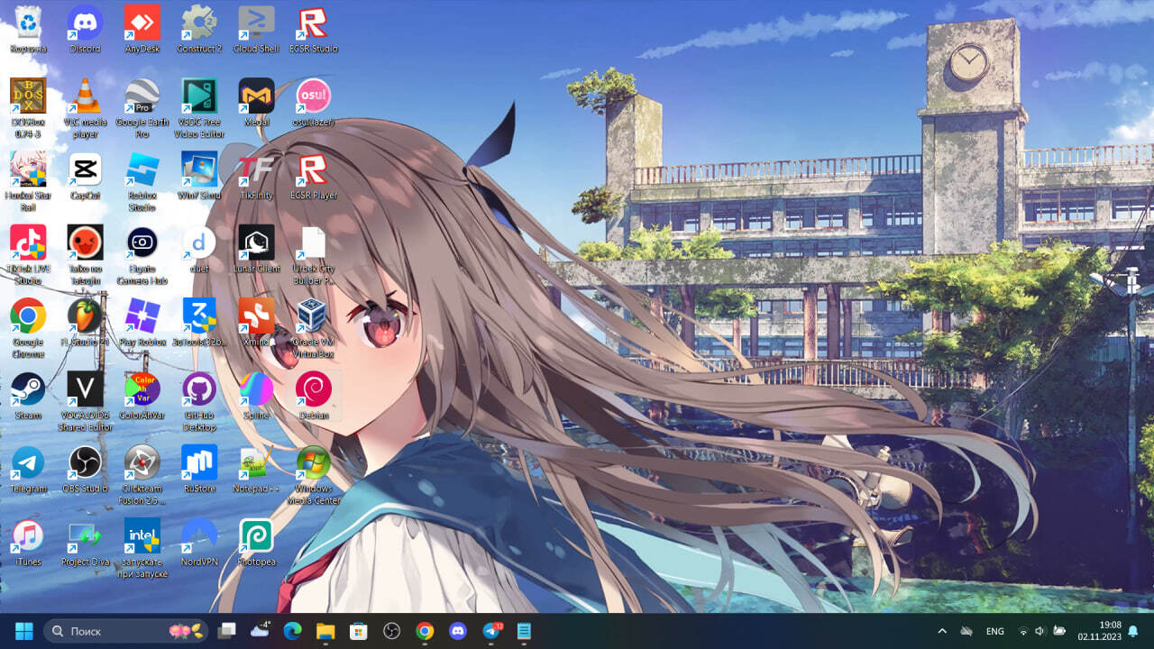Select the VLC media player desktop shortcut
Screen dimensions: 1154x649
click(85, 97)
